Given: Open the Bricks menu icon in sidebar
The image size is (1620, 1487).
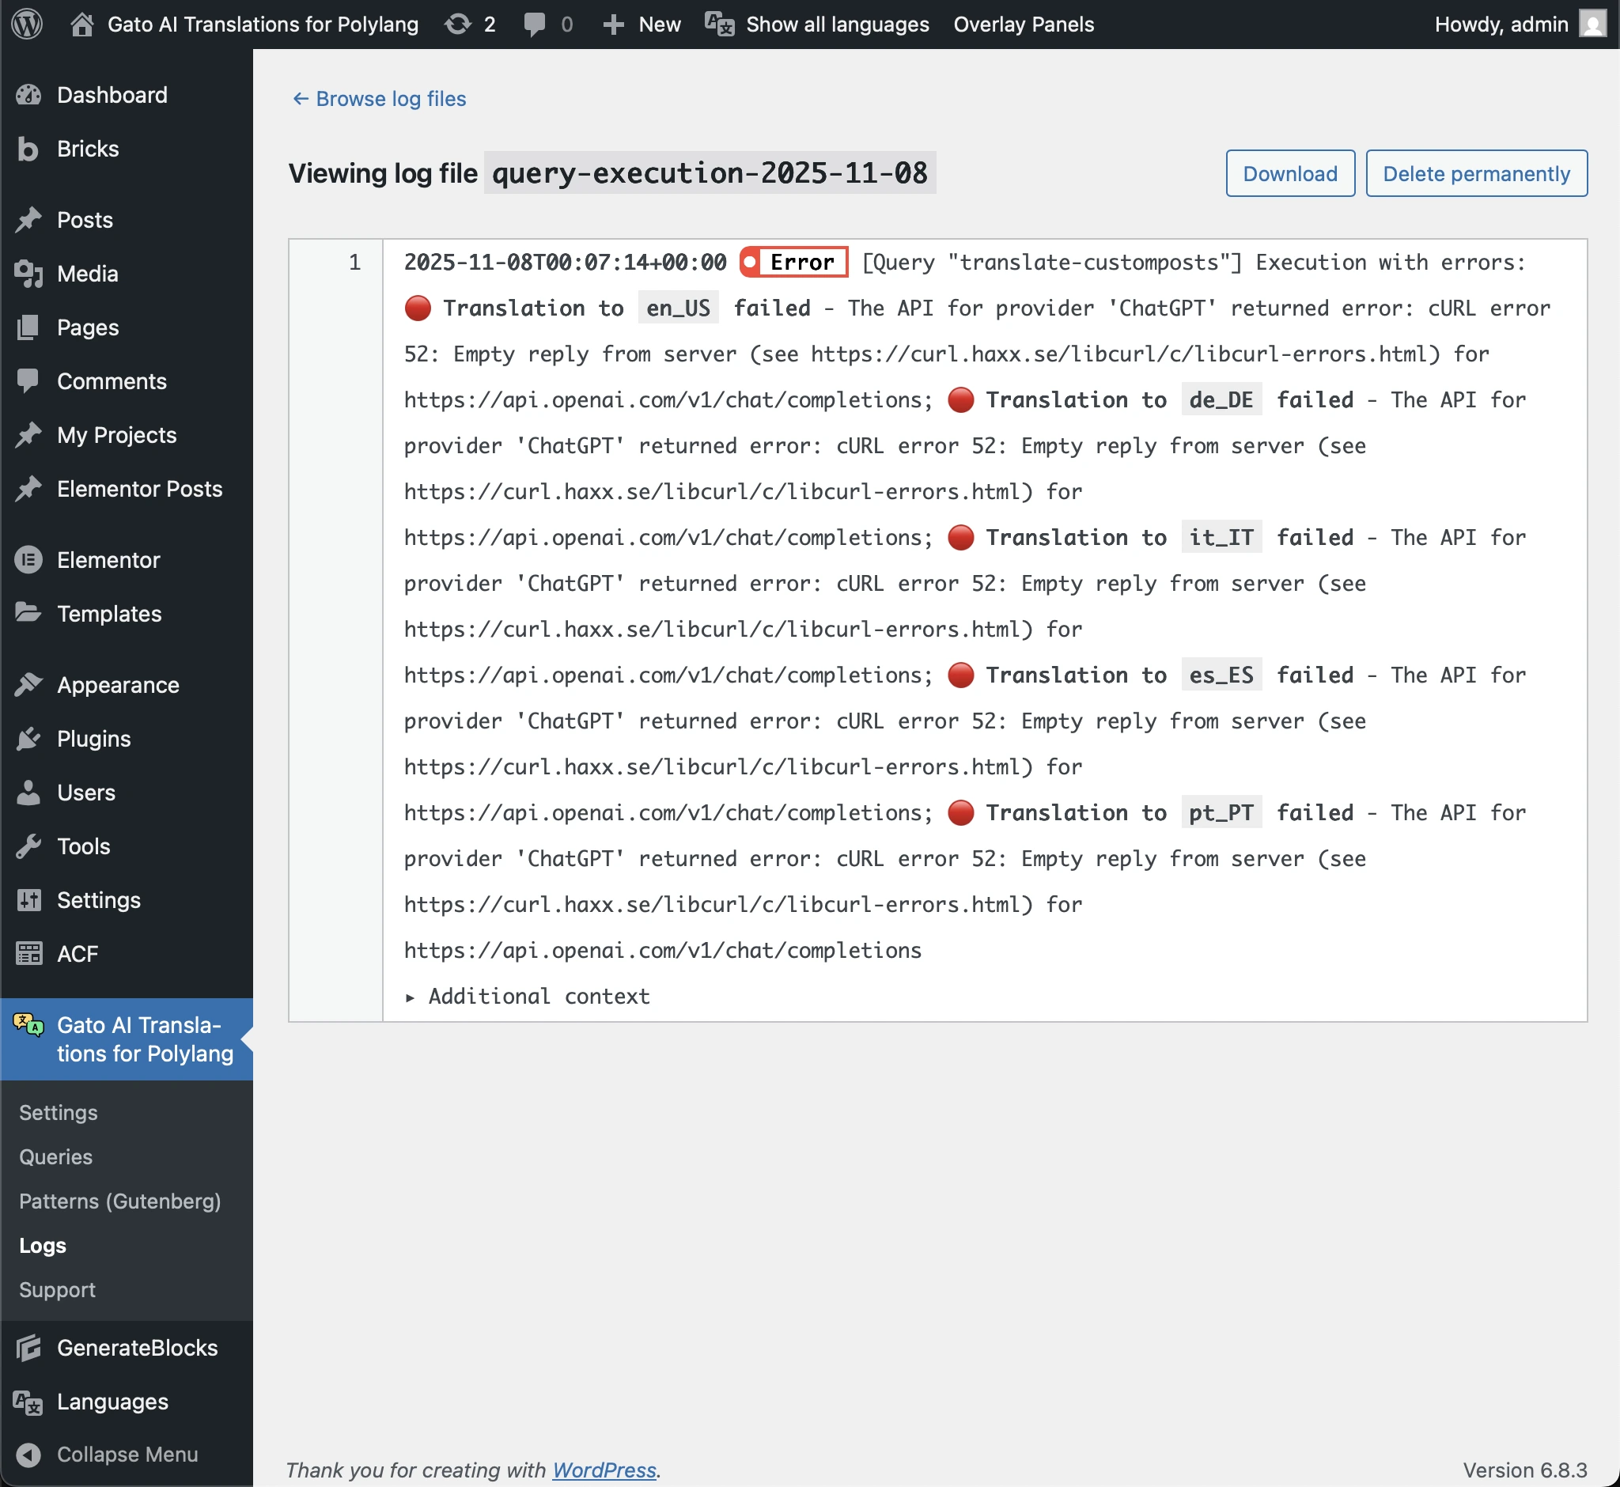Looking at the screenshot, I should pos(28,149).
